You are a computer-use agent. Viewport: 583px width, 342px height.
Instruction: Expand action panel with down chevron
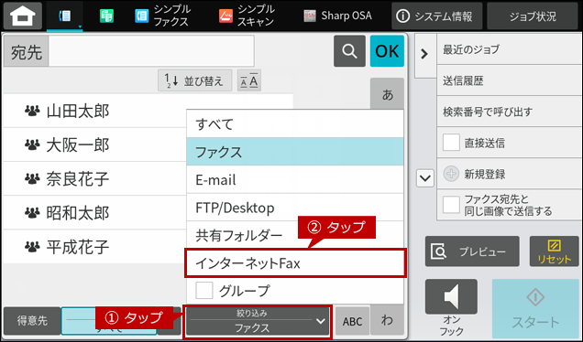click(425, 178)
